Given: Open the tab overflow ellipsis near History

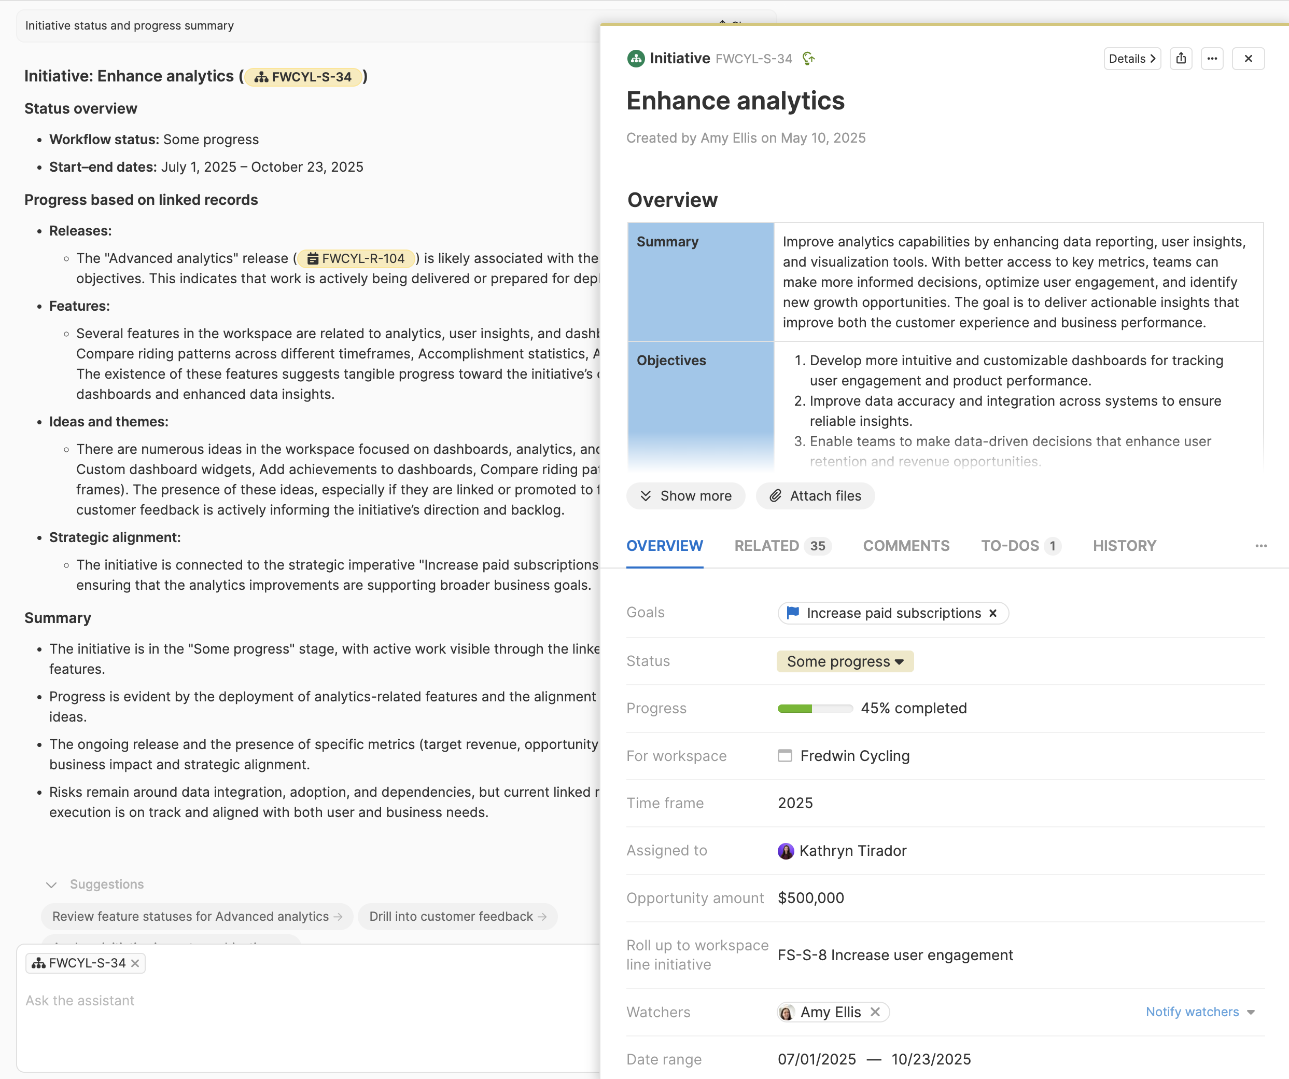Looking at the screenshot, I should click(1262, 546).
